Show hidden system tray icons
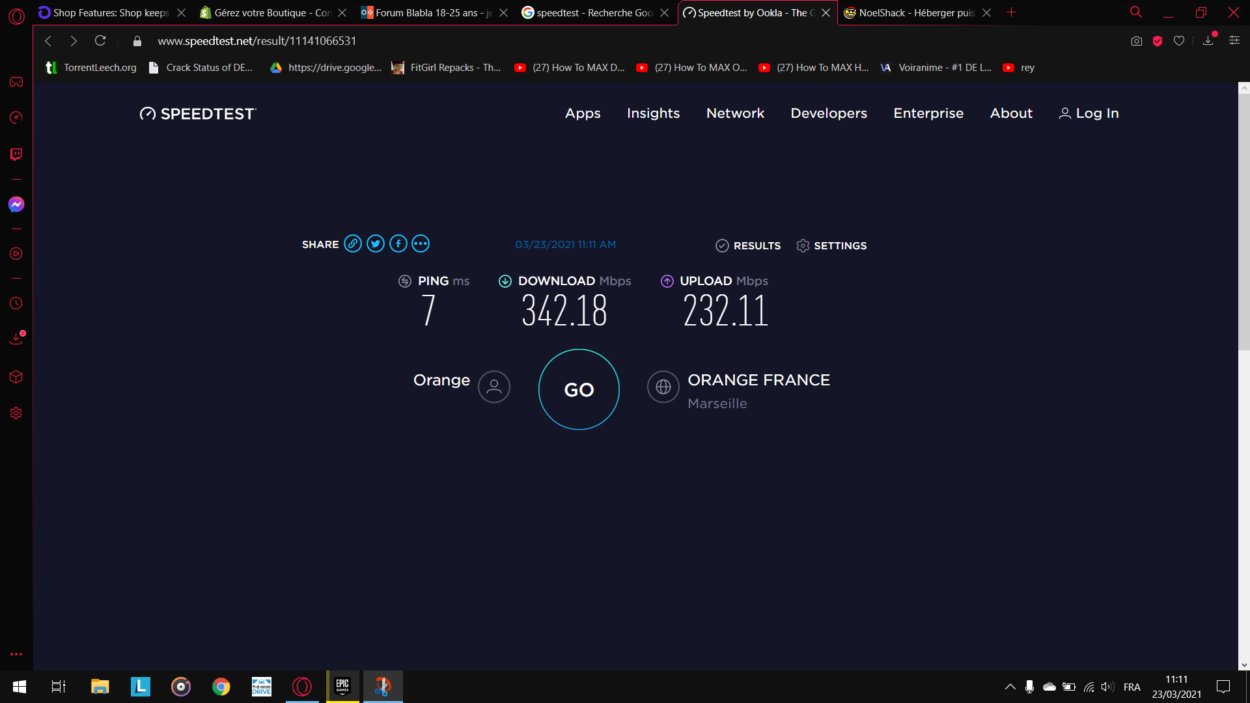1250x703 pixels. tap(1010, 687)
